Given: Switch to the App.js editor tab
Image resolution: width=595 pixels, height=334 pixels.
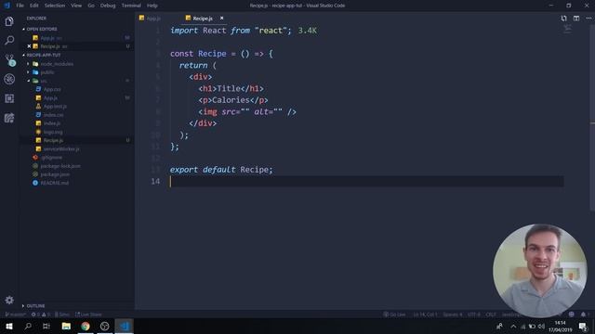Looking at the screenshot, I should (x=151, y=19).
